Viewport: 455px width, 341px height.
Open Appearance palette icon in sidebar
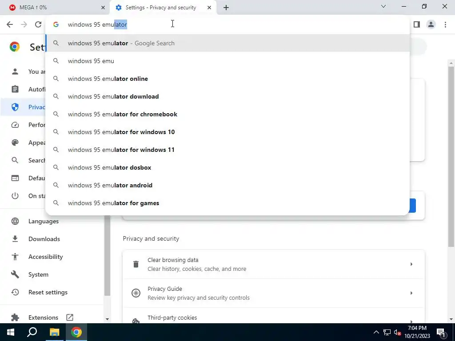pyautogui.click(x=15, y=143)
